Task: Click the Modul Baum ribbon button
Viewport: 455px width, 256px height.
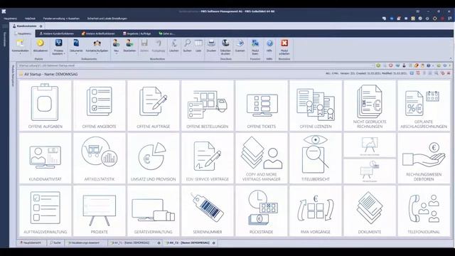Action: coord(255,47)
